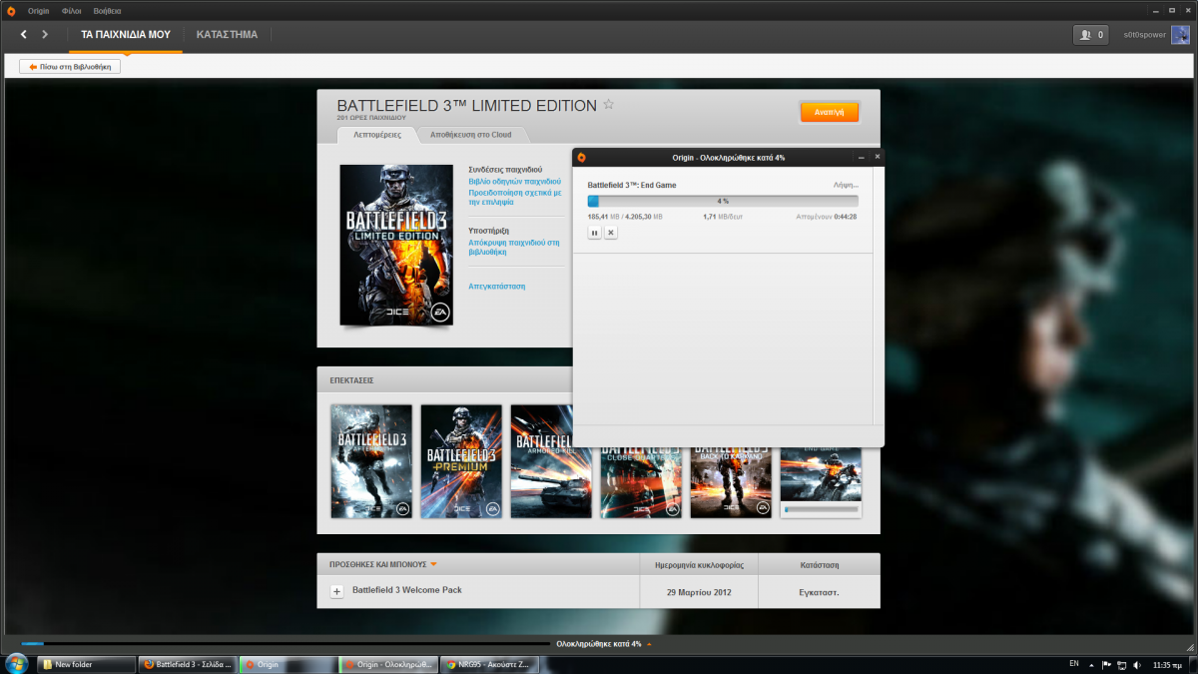Pause the End Game download
Viewport: 1198px width, 674px height.
[x=594, y=233]
